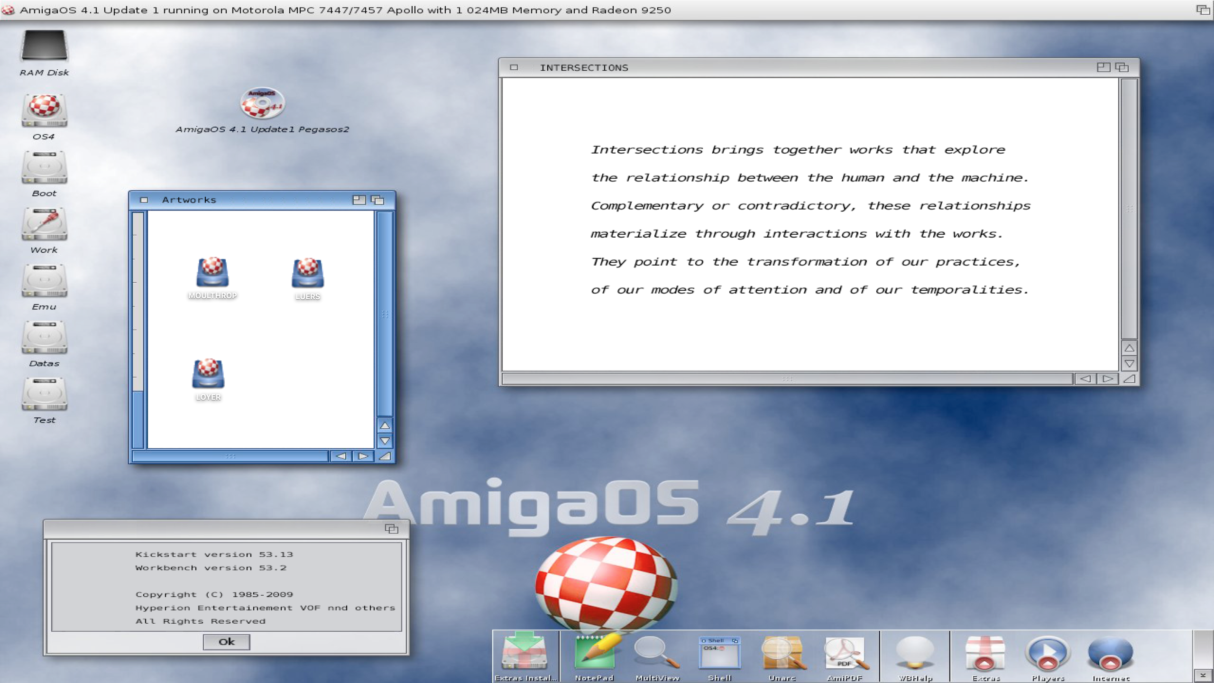Viewport: 1214px width, 683px height.
Task: Click the Artworks window size gadget
Action: click(x=385, y=456)
